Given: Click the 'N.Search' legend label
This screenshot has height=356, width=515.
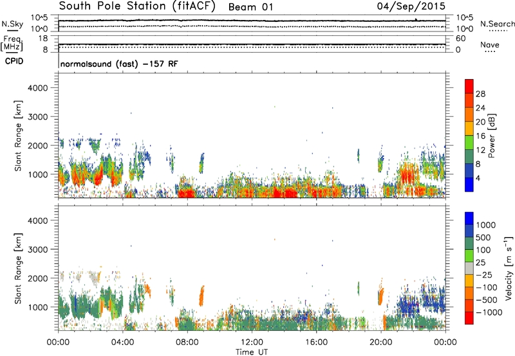Looking at the screenshot, I should tap(497, 24).
